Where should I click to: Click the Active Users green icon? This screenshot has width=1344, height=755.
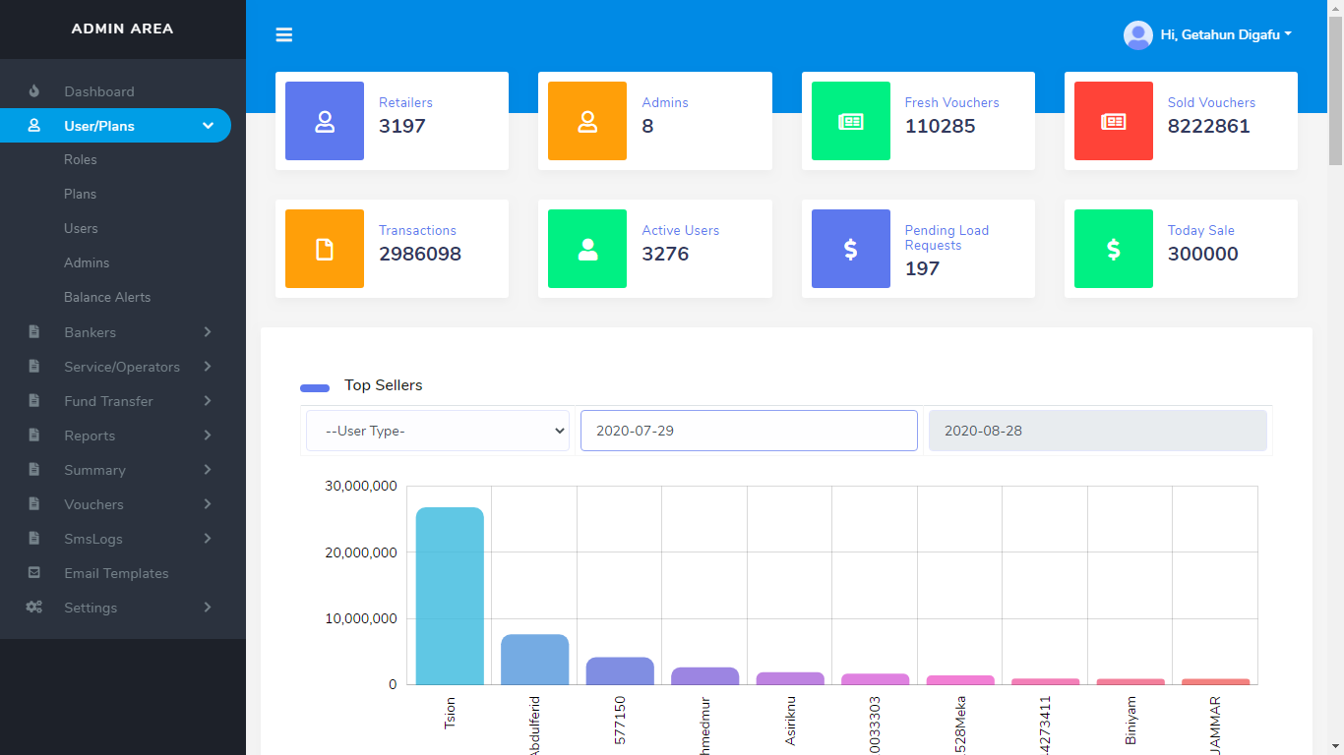(587, 249)
